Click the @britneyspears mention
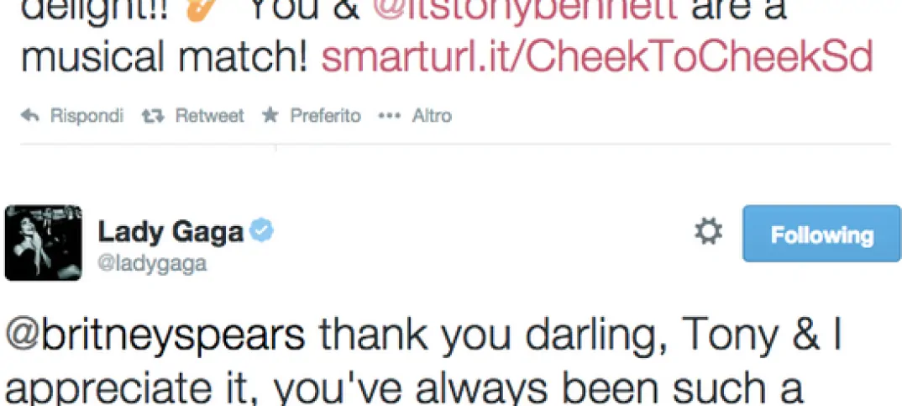 pyautogui.click(x=155, y=335)
